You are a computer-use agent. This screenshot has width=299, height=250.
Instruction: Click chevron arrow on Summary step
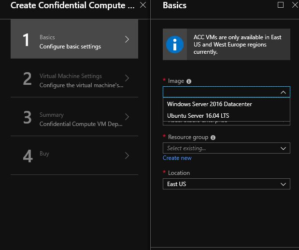click(127, 117)
